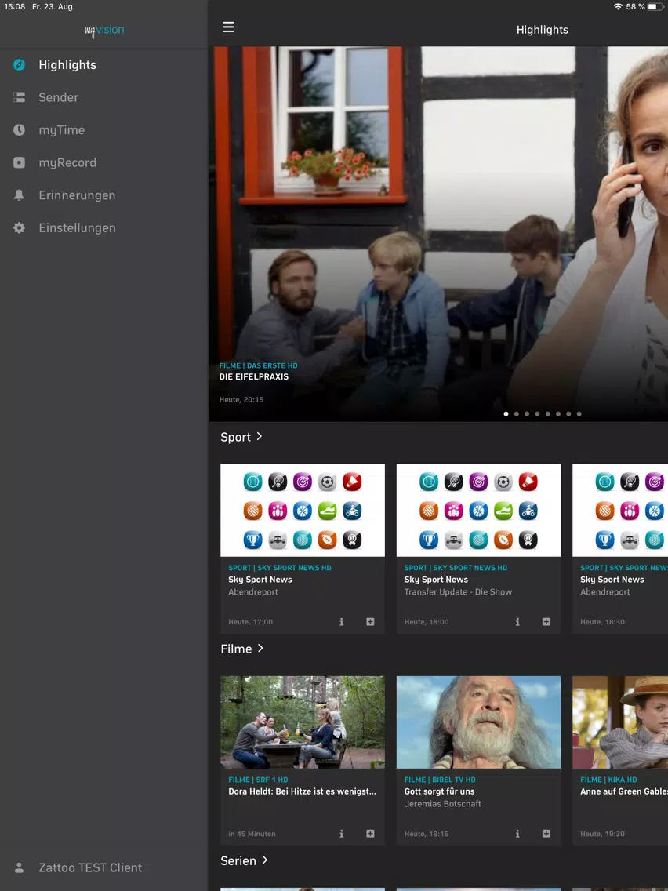Viewport: 668px width, 891px height.
Task: Show info for Gott sorgt für uns
Action: point(517,834)
